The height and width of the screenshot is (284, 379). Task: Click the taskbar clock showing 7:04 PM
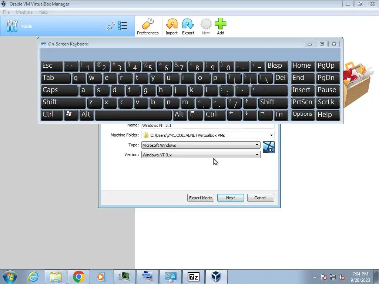(360, 277)
